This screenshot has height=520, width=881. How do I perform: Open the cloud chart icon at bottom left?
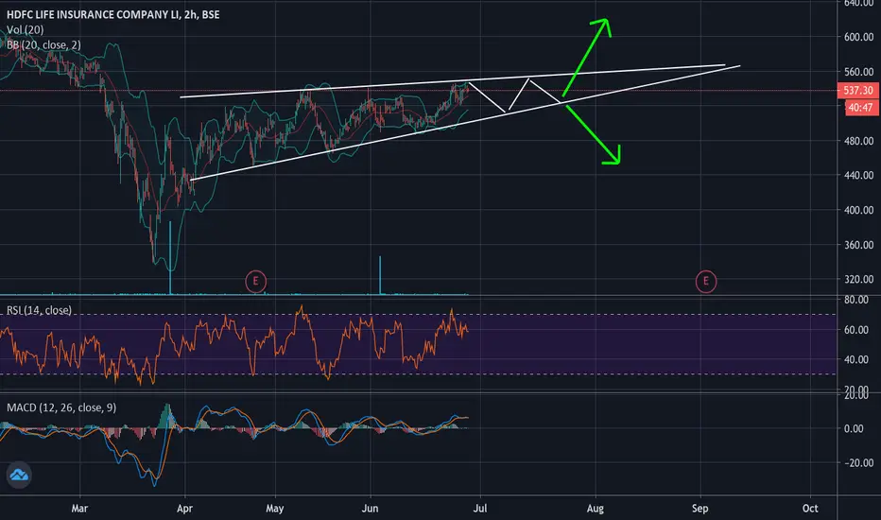[x=19, y=475]
